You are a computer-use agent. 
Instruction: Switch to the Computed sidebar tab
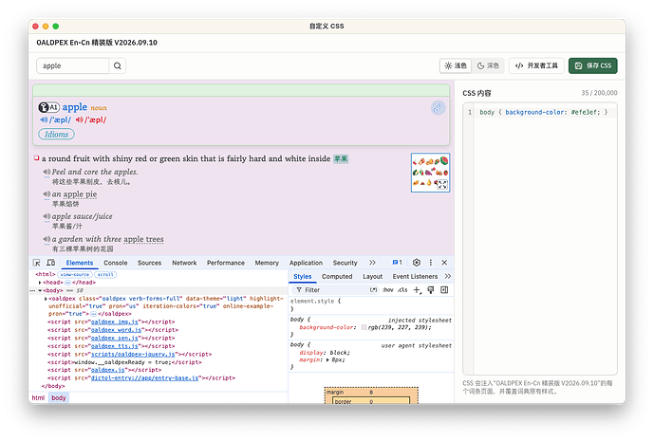tap(337, 276)
